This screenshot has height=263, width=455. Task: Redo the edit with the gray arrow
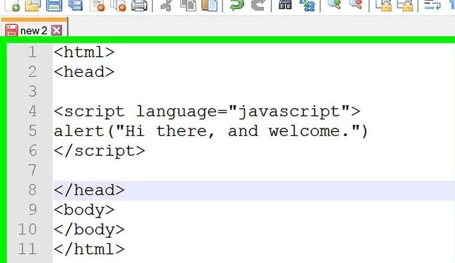tap(257, 5)
